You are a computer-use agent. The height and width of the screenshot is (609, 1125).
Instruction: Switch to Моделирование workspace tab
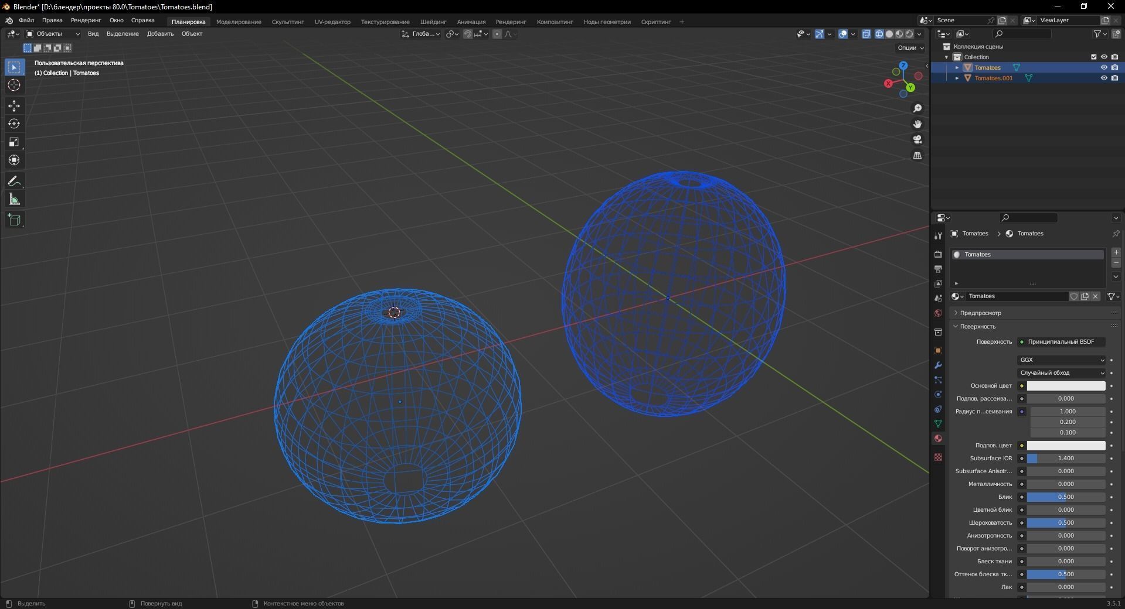click(239, 22)
